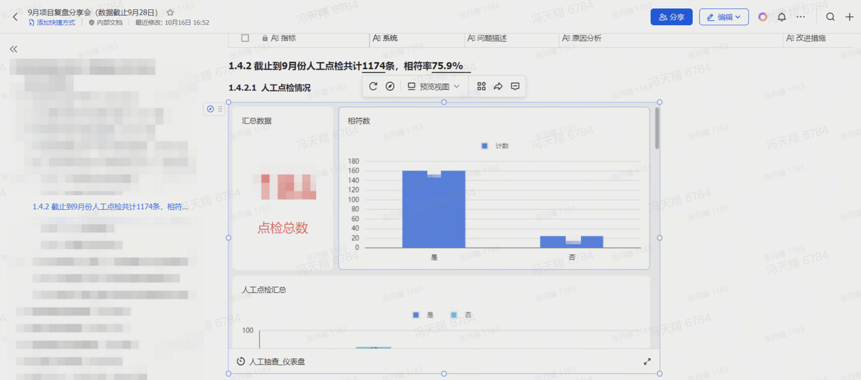Click the search magnifier icon

pyautogui.click(x=831, y=17)
